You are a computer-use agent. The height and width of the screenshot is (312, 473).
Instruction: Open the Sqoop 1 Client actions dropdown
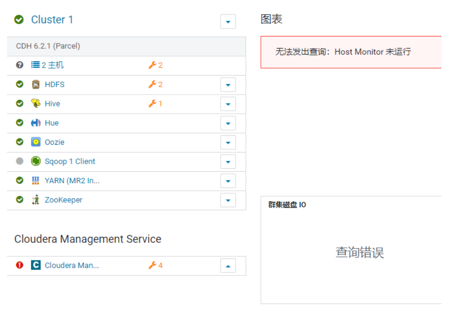[x=228, y=162]
